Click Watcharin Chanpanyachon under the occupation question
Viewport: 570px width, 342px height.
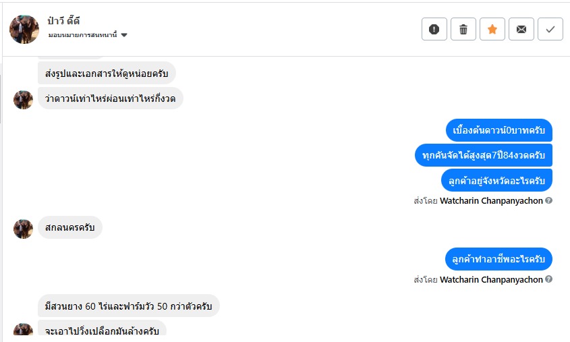[491, 280]
